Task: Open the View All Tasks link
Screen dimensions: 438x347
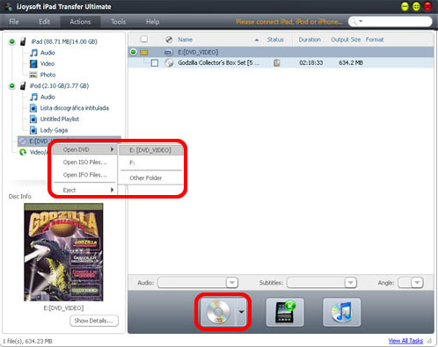Action: tap(405, 341)
